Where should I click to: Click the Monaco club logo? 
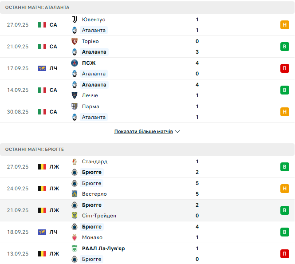coord(75,237)
